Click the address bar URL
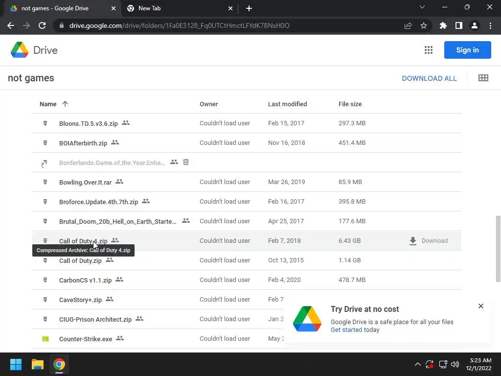The height and width of the screenshot is (376, 501). [179, 25]
